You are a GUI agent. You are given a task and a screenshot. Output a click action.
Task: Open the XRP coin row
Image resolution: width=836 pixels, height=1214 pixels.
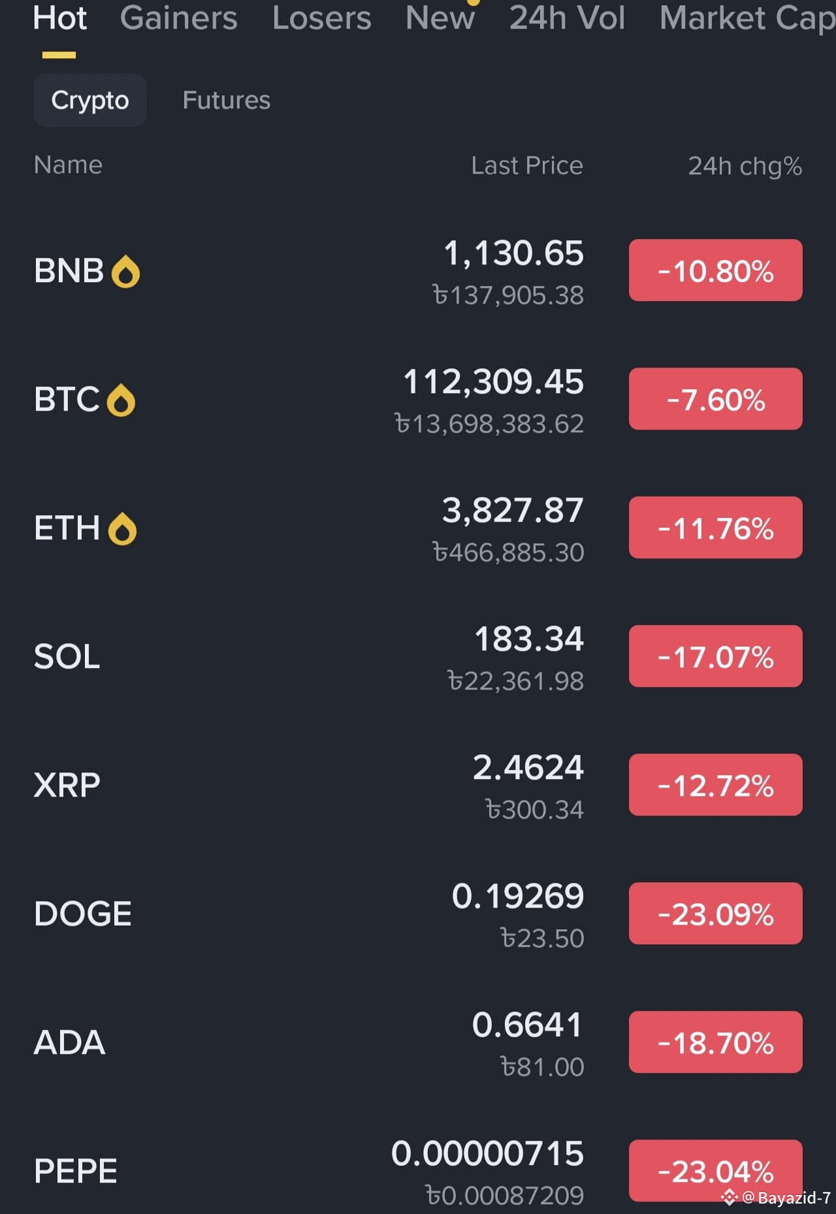click(x=418, y=785)
